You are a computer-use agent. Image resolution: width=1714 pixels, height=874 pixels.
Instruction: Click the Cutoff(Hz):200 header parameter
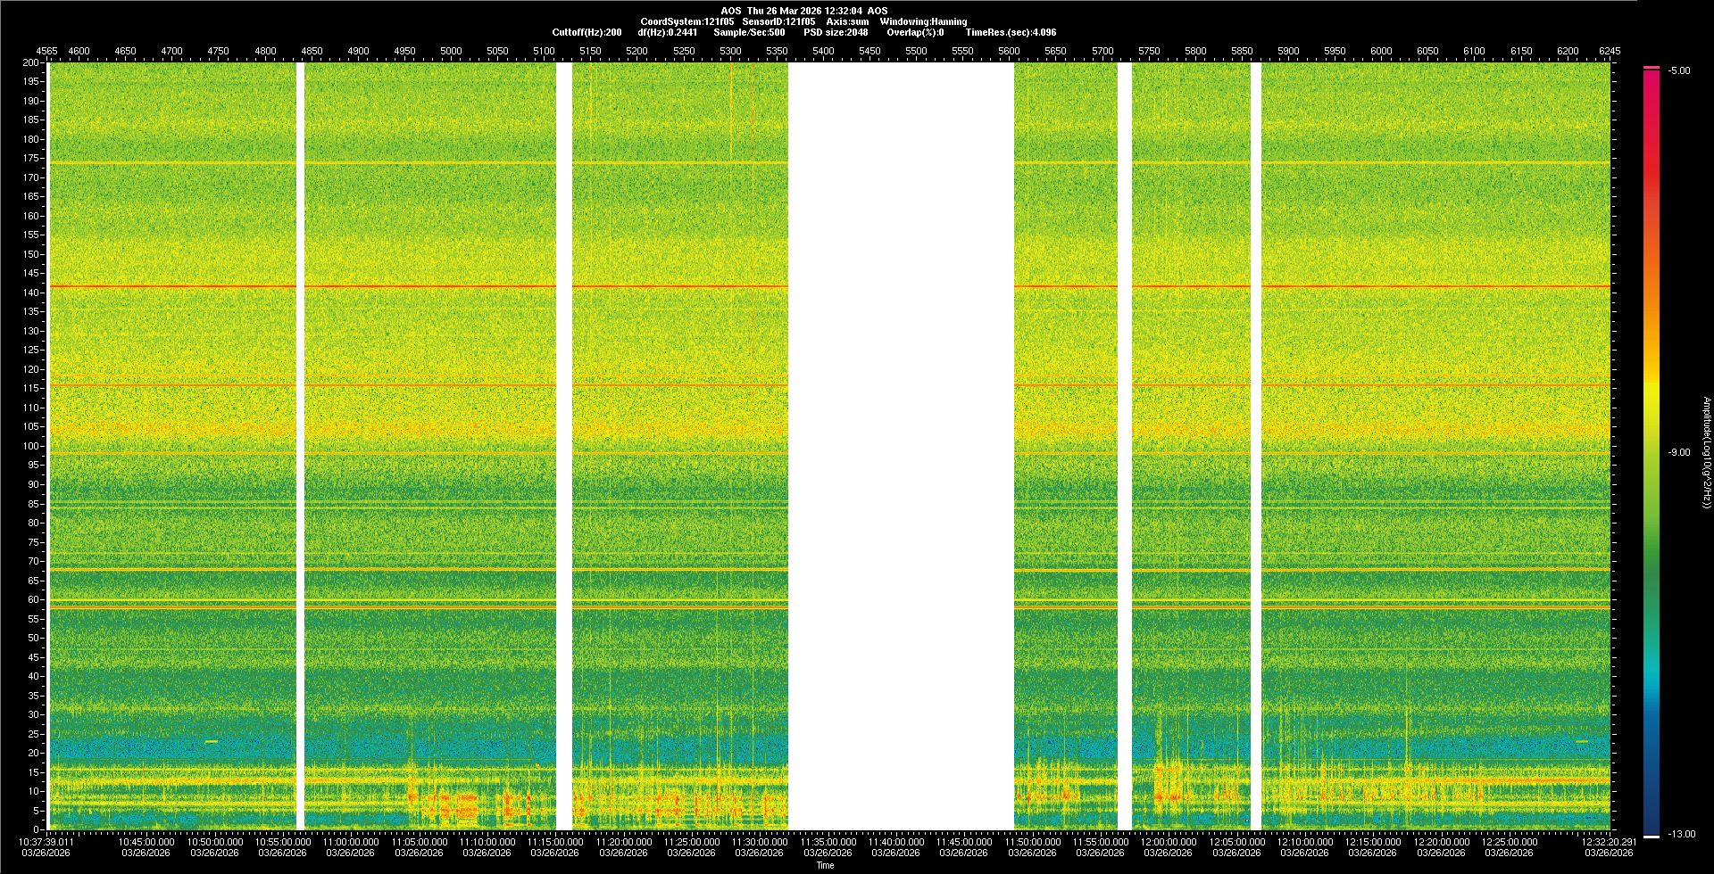587,32
